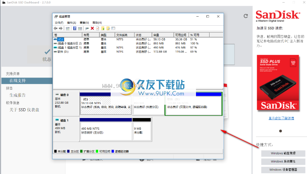
Task: Select the 软件 (D:) logical drive block
Action: (x=193, y=104)
